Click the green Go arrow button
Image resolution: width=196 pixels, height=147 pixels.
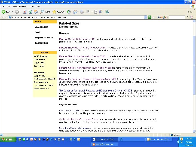pos(149,17)
